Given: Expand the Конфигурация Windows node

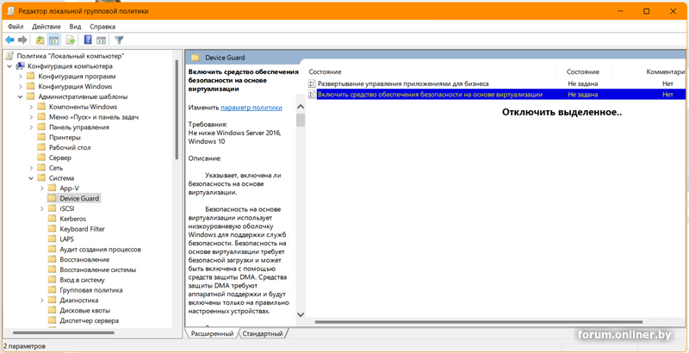Looking at the screenshot, I should (x=20, y=86).
